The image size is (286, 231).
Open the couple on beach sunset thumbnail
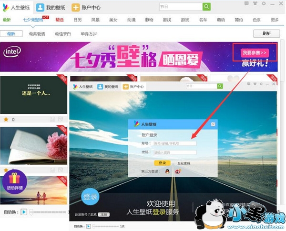tap(33, 190)
